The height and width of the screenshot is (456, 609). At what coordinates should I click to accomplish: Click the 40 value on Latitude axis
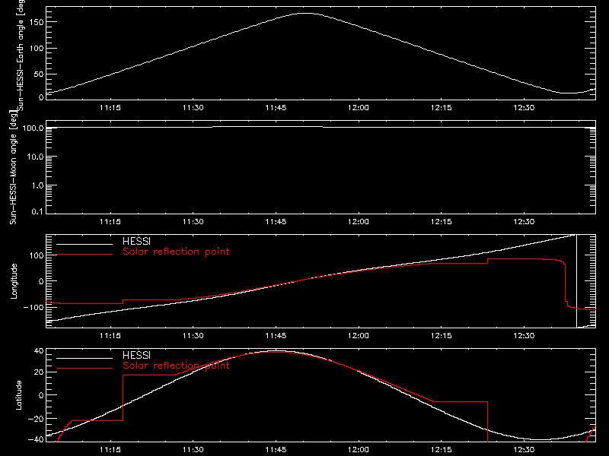[39, 351]
